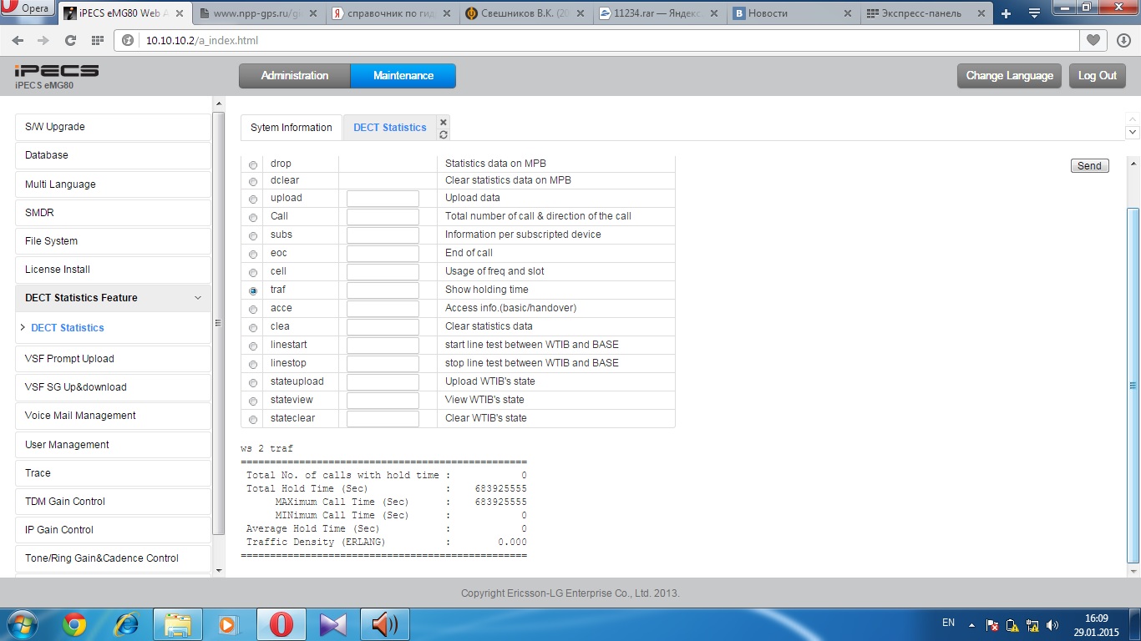1141x641 pixels.
Task: Click the refresh icon beside DECT Statistics tab
Action: point(444,134)
